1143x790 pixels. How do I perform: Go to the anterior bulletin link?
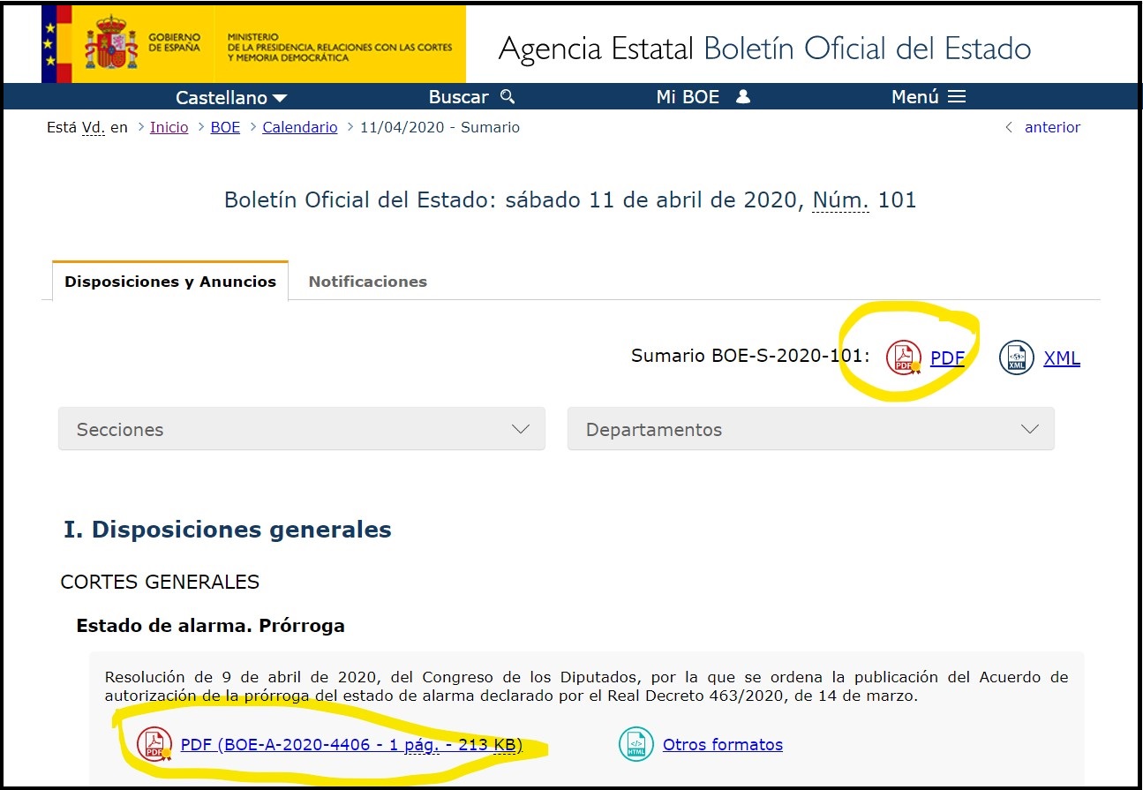(1052, 127)
